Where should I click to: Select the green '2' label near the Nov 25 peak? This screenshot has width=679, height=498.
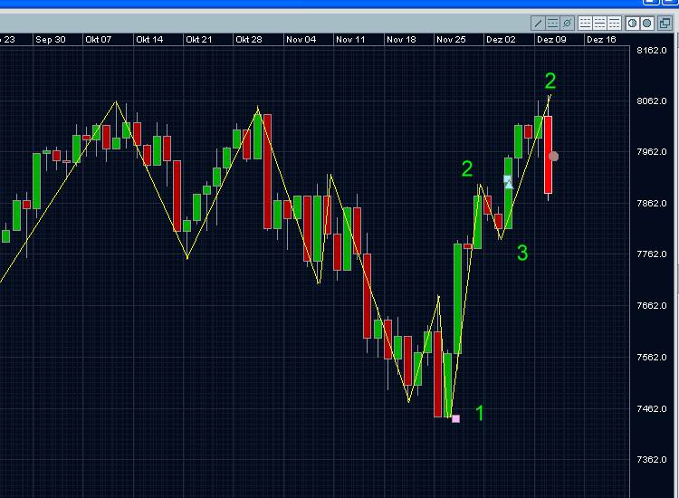[467, 168]
